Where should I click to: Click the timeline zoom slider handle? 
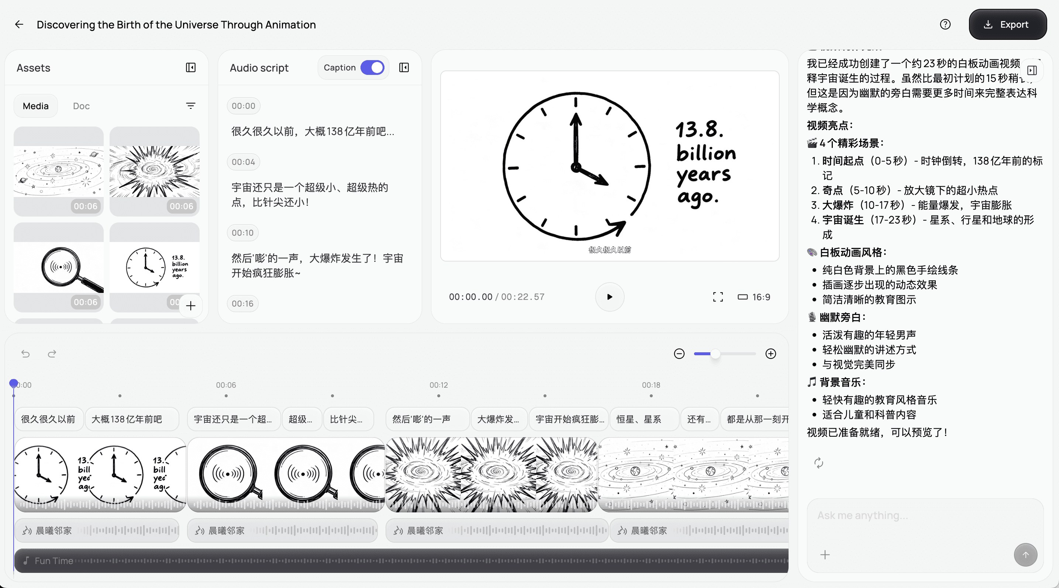pos(715,354)
